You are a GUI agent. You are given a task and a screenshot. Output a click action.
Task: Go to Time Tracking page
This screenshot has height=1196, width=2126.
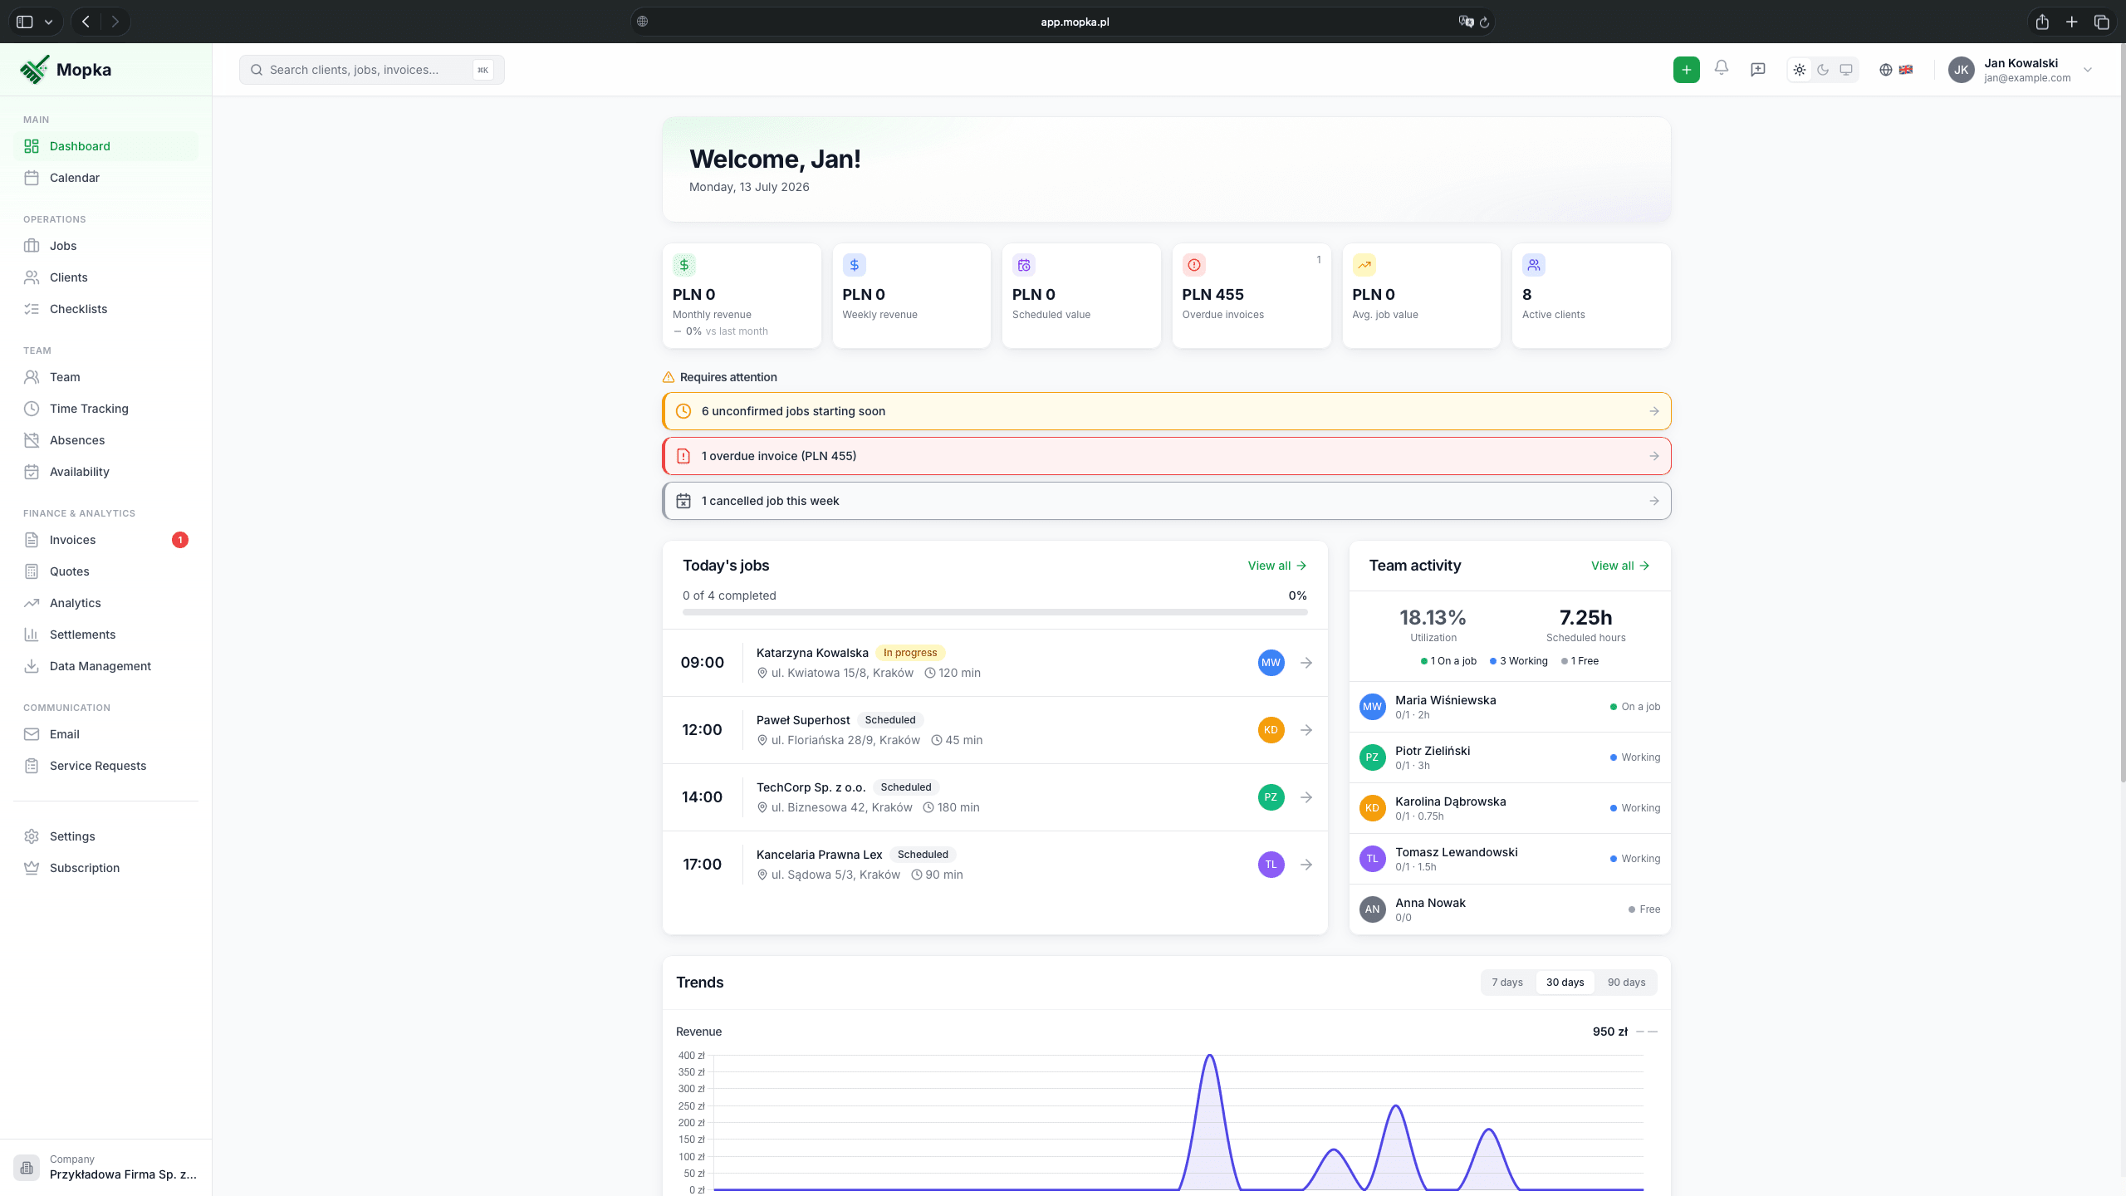(x=106, y=409)
